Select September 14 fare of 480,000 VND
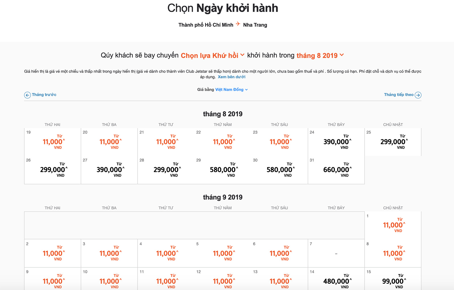 coord(336,281)
